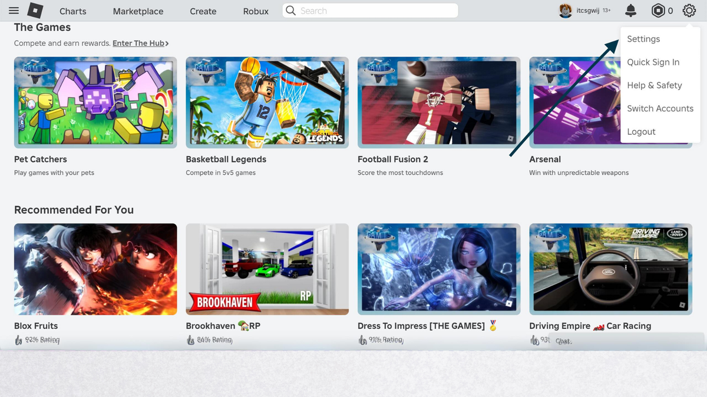The image size is (707, 397).
Task: Click the Recommended For You heading
Action: (74, 210)
